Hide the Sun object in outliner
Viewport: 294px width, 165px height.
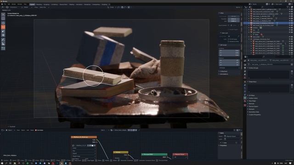[289, 30]
